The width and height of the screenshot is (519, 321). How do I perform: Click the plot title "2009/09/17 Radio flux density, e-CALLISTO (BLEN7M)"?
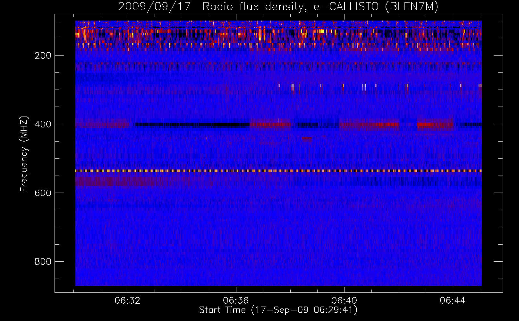click(278, 6)
